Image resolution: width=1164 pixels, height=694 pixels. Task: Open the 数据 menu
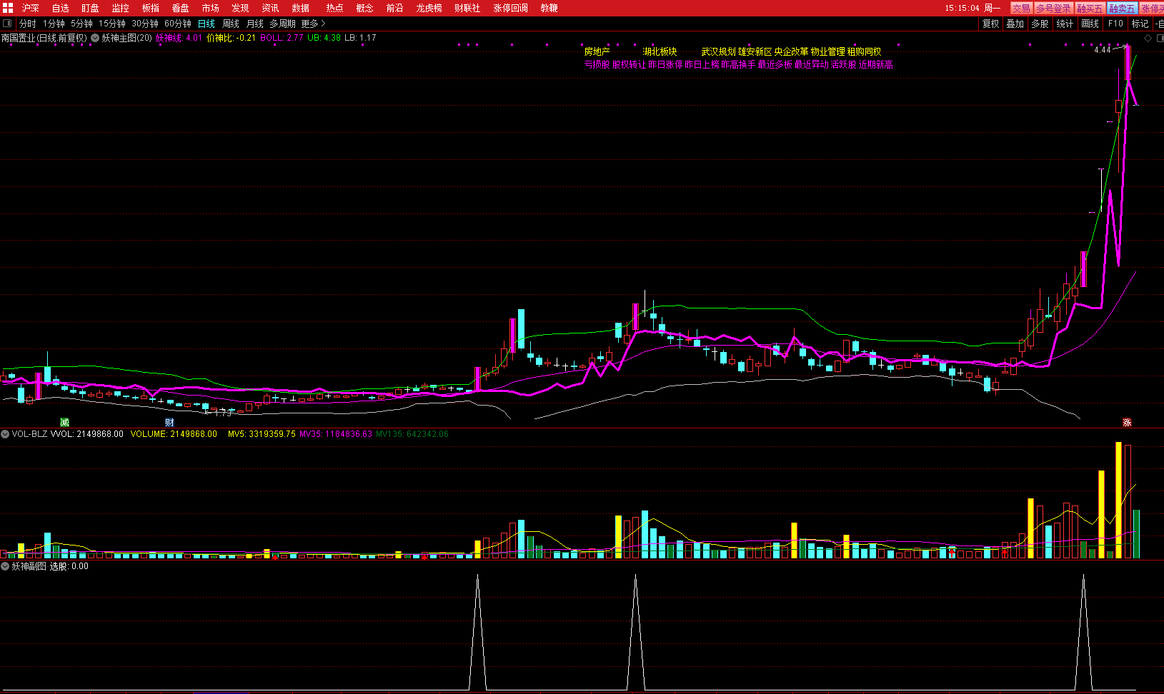click(x=300, y=8)
